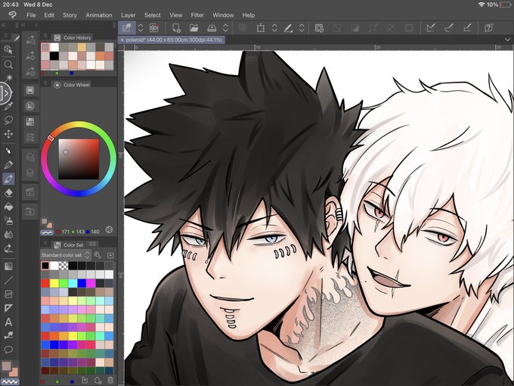The width and height of the screenshot is (514, 386).
Task: Expand arrows next to transform icon
Action: pos(274,28)
